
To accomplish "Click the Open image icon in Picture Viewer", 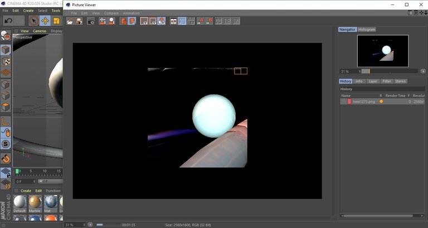I will pos(70,21).
